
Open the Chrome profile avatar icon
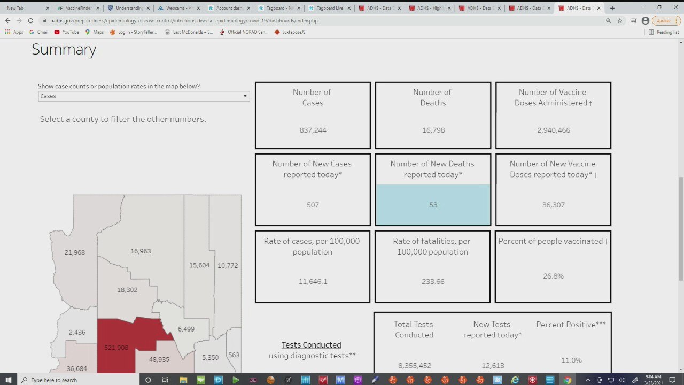[645, 20]
